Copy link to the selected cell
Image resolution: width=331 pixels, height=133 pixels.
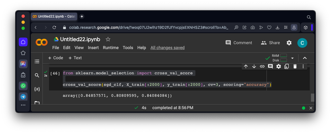coord(262,66)
